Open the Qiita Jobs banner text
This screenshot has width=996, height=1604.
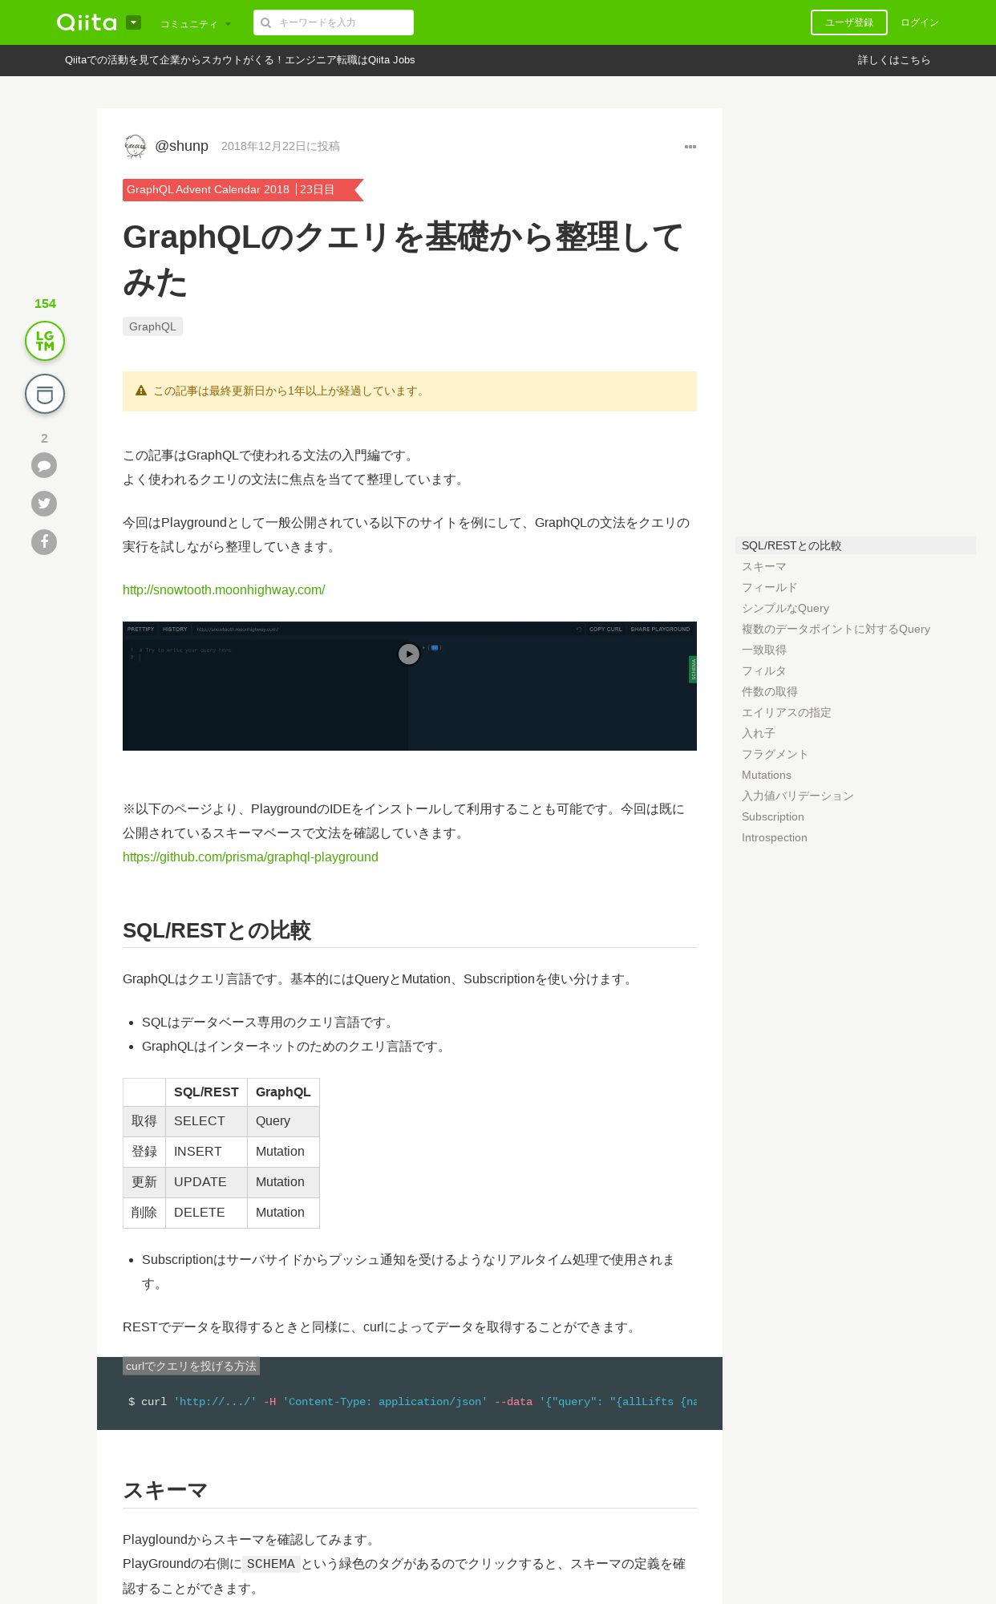[x=240, y=60]
